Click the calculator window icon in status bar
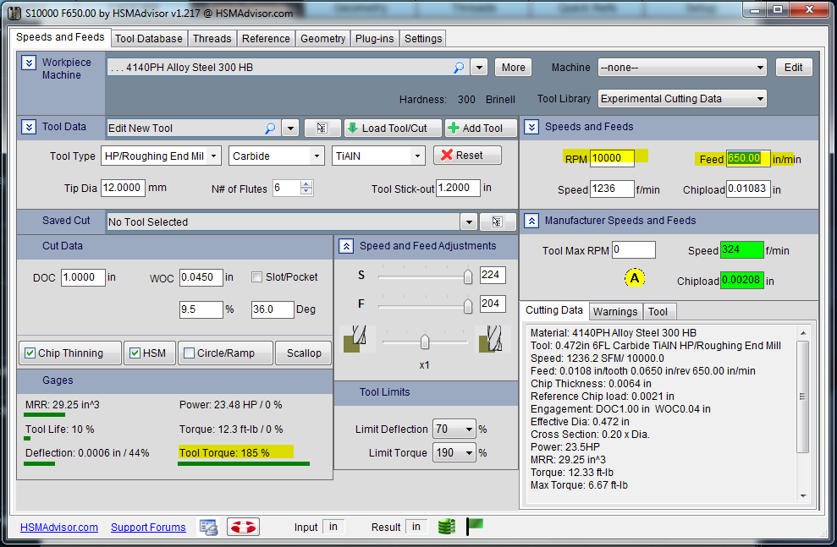 pos(209,528)
